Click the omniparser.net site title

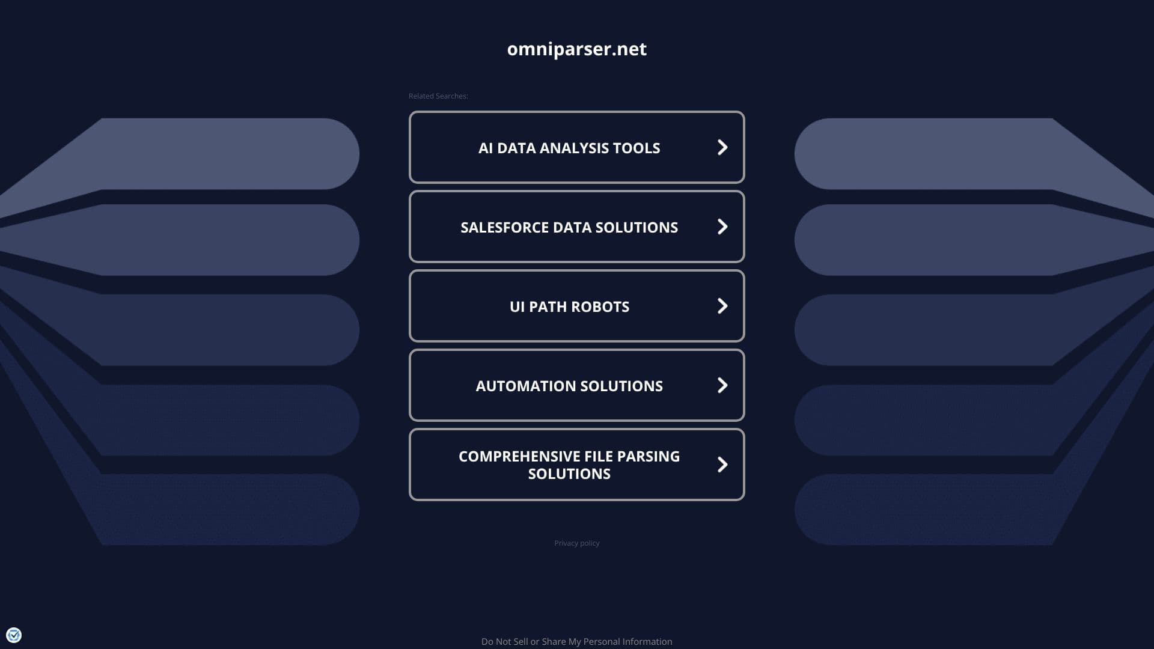[x=576, y=49]
